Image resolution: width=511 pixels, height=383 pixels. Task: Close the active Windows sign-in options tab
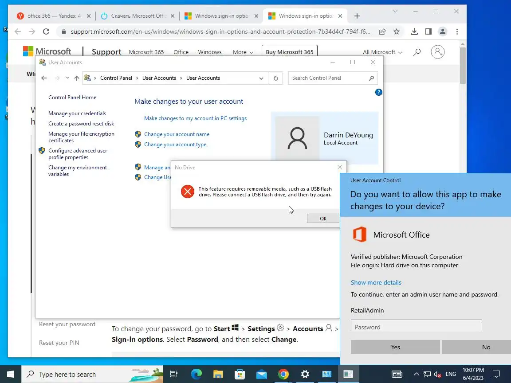pos(340,16)
